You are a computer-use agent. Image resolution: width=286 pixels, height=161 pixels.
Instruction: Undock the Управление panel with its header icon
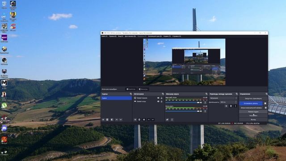[x=266, y=94]
